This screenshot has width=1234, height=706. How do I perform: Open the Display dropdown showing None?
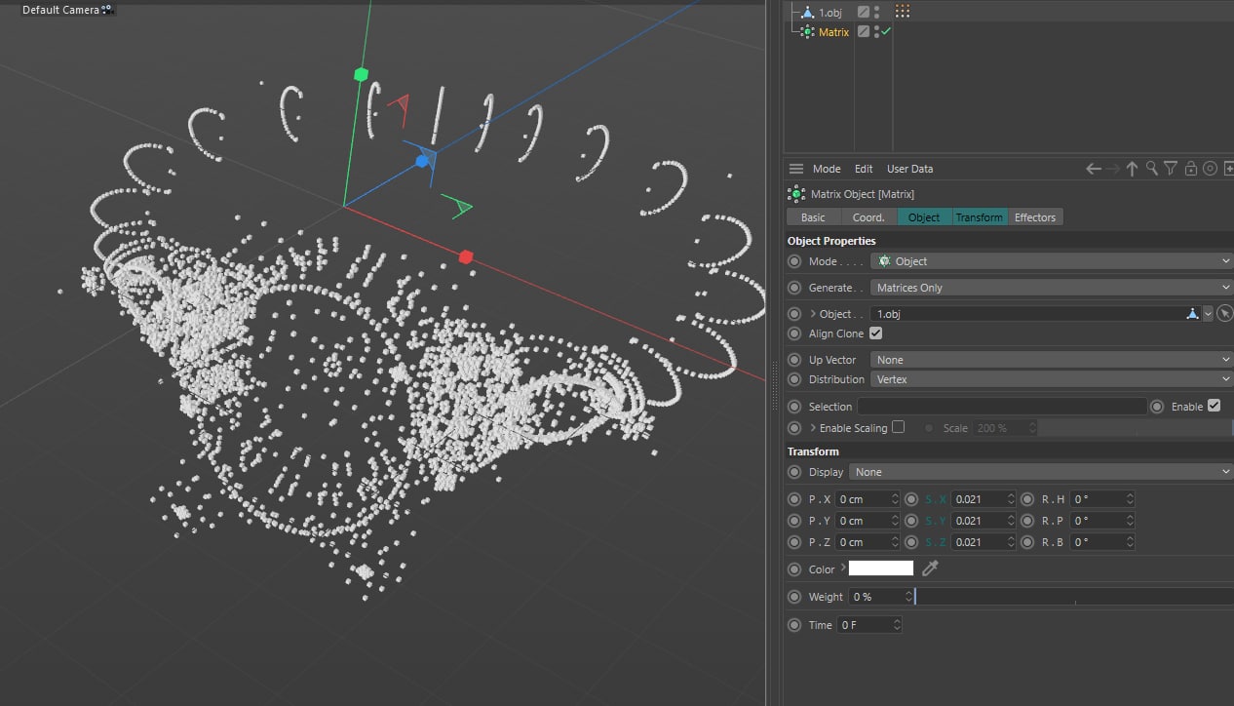[x=1041, y=472]
